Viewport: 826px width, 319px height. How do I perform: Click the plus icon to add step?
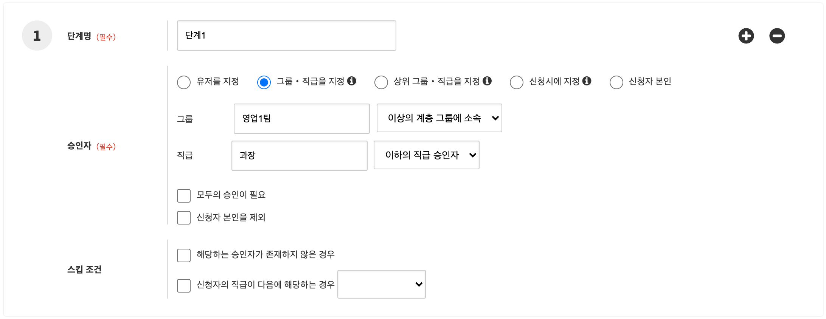(x=746, y=36)
